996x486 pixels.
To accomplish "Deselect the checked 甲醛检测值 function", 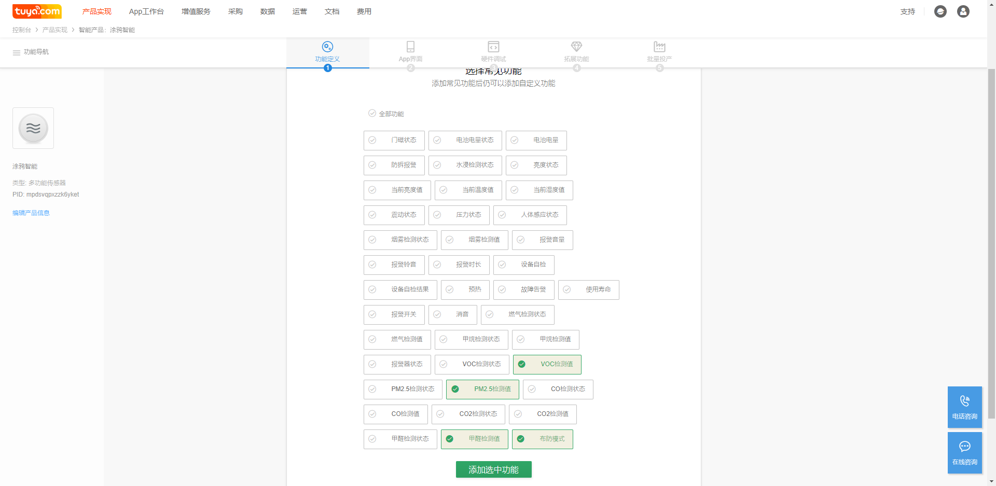I will (x=475, y=439).
